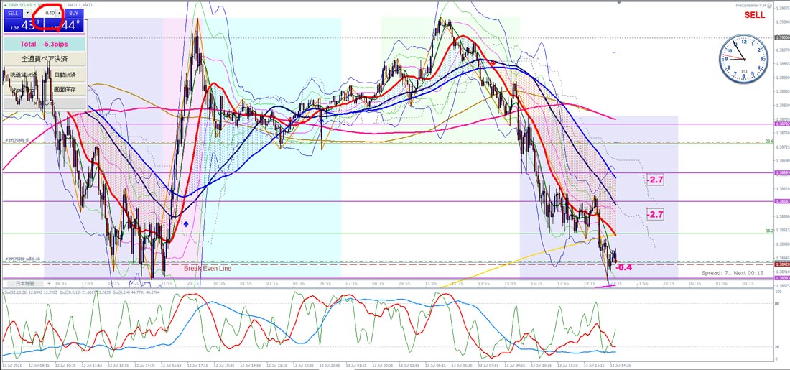Viewport: 790px width, 370px height.
Task: Click the blue up-arrow signal marker
Action: 186,223
